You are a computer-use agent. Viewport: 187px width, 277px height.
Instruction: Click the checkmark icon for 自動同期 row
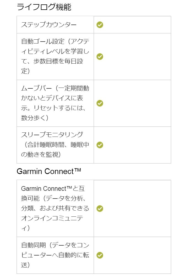tap(100, 255)
